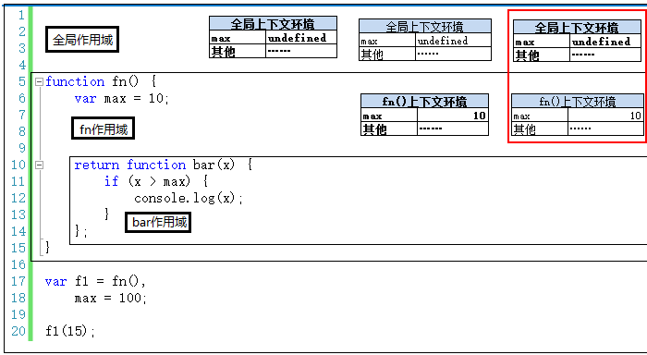Click the 'return' keyword

[x=96, y=165]
